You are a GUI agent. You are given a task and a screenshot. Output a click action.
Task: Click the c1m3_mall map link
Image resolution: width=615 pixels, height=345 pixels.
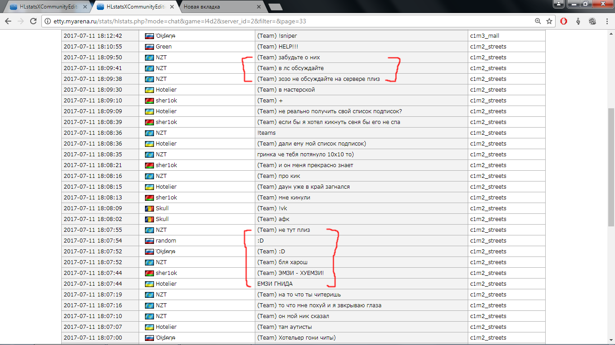click(484, 36)
